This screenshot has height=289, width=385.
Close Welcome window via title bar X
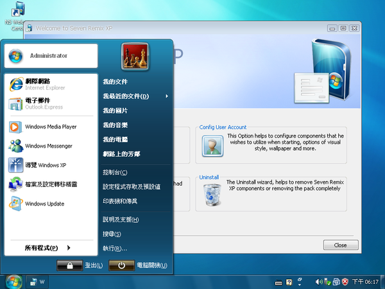click(x=354, y=28)
